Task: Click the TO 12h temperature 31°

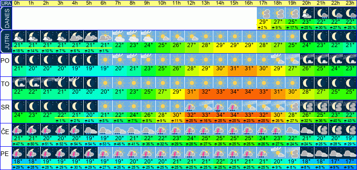Action: [x=192, y=92]
